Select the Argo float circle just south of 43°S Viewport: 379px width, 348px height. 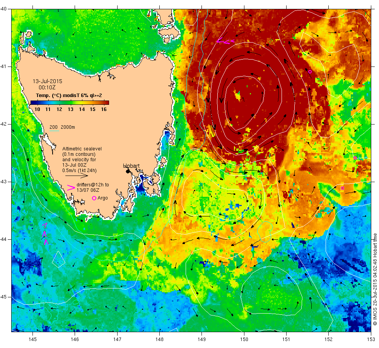342,188
